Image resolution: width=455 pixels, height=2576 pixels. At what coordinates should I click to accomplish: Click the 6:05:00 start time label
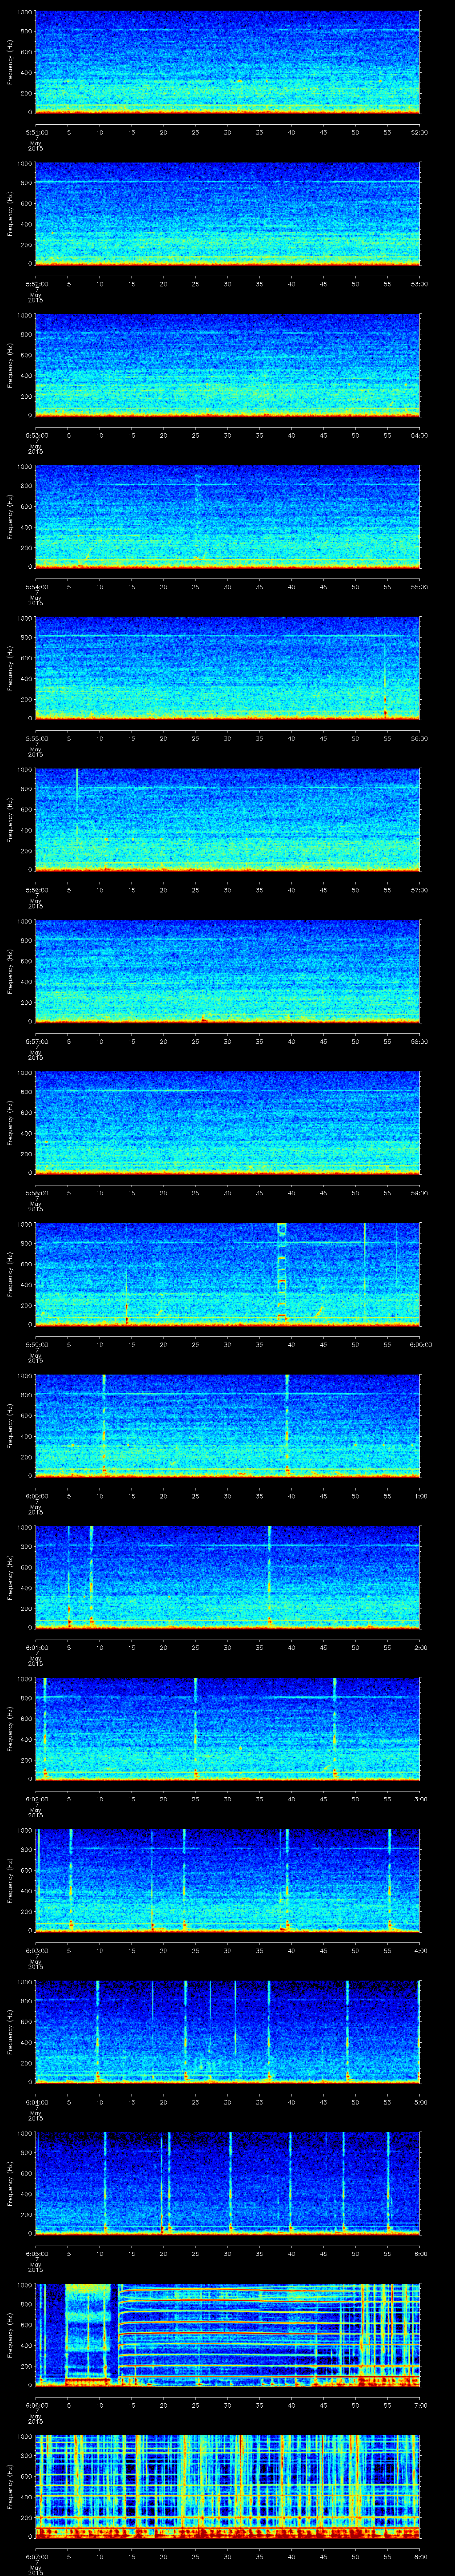click(36, 2254)
